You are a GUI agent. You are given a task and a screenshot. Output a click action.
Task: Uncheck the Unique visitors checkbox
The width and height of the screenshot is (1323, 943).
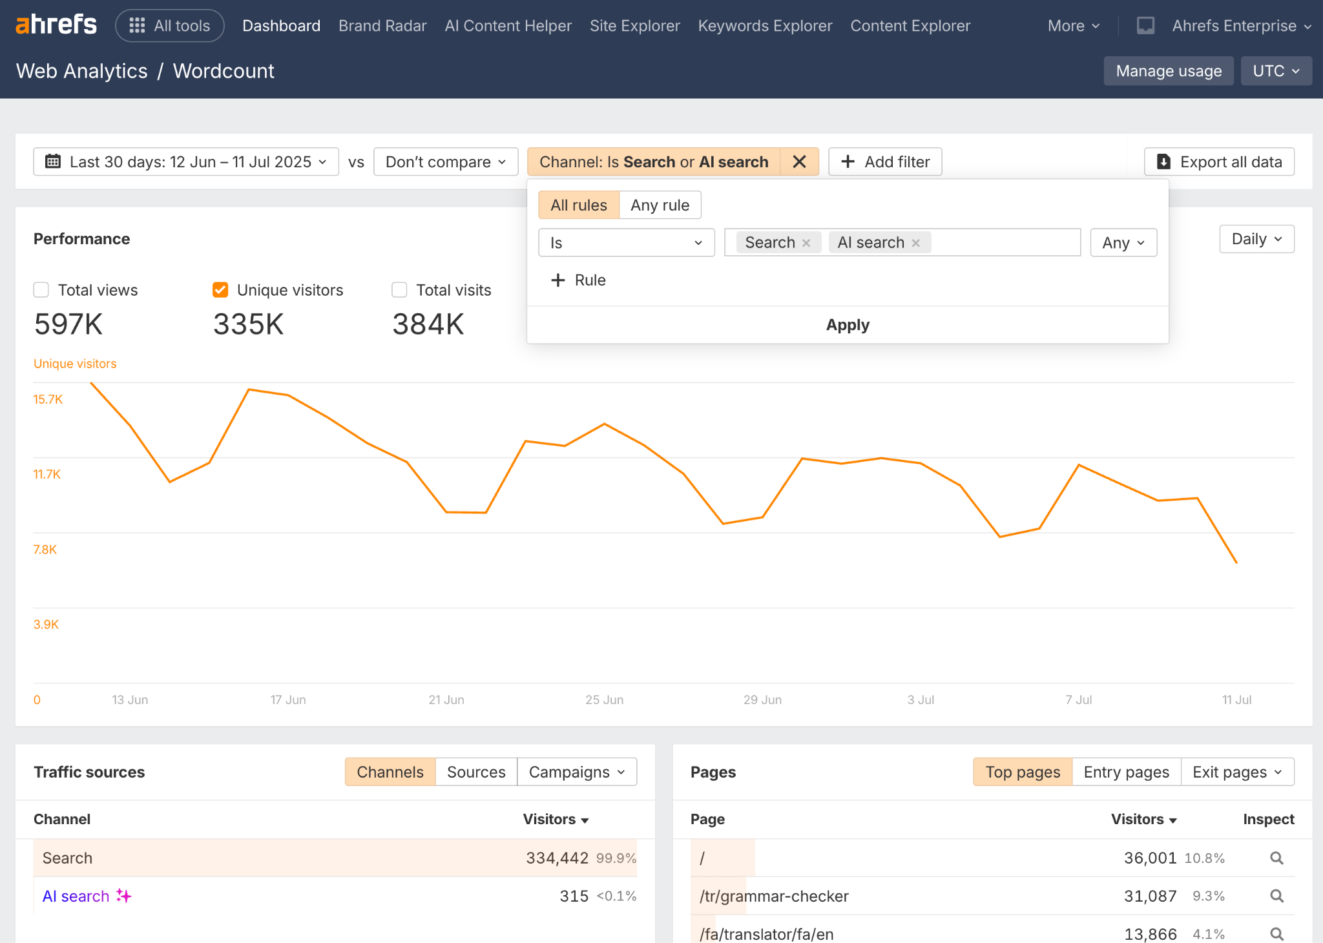pos(220,290)
